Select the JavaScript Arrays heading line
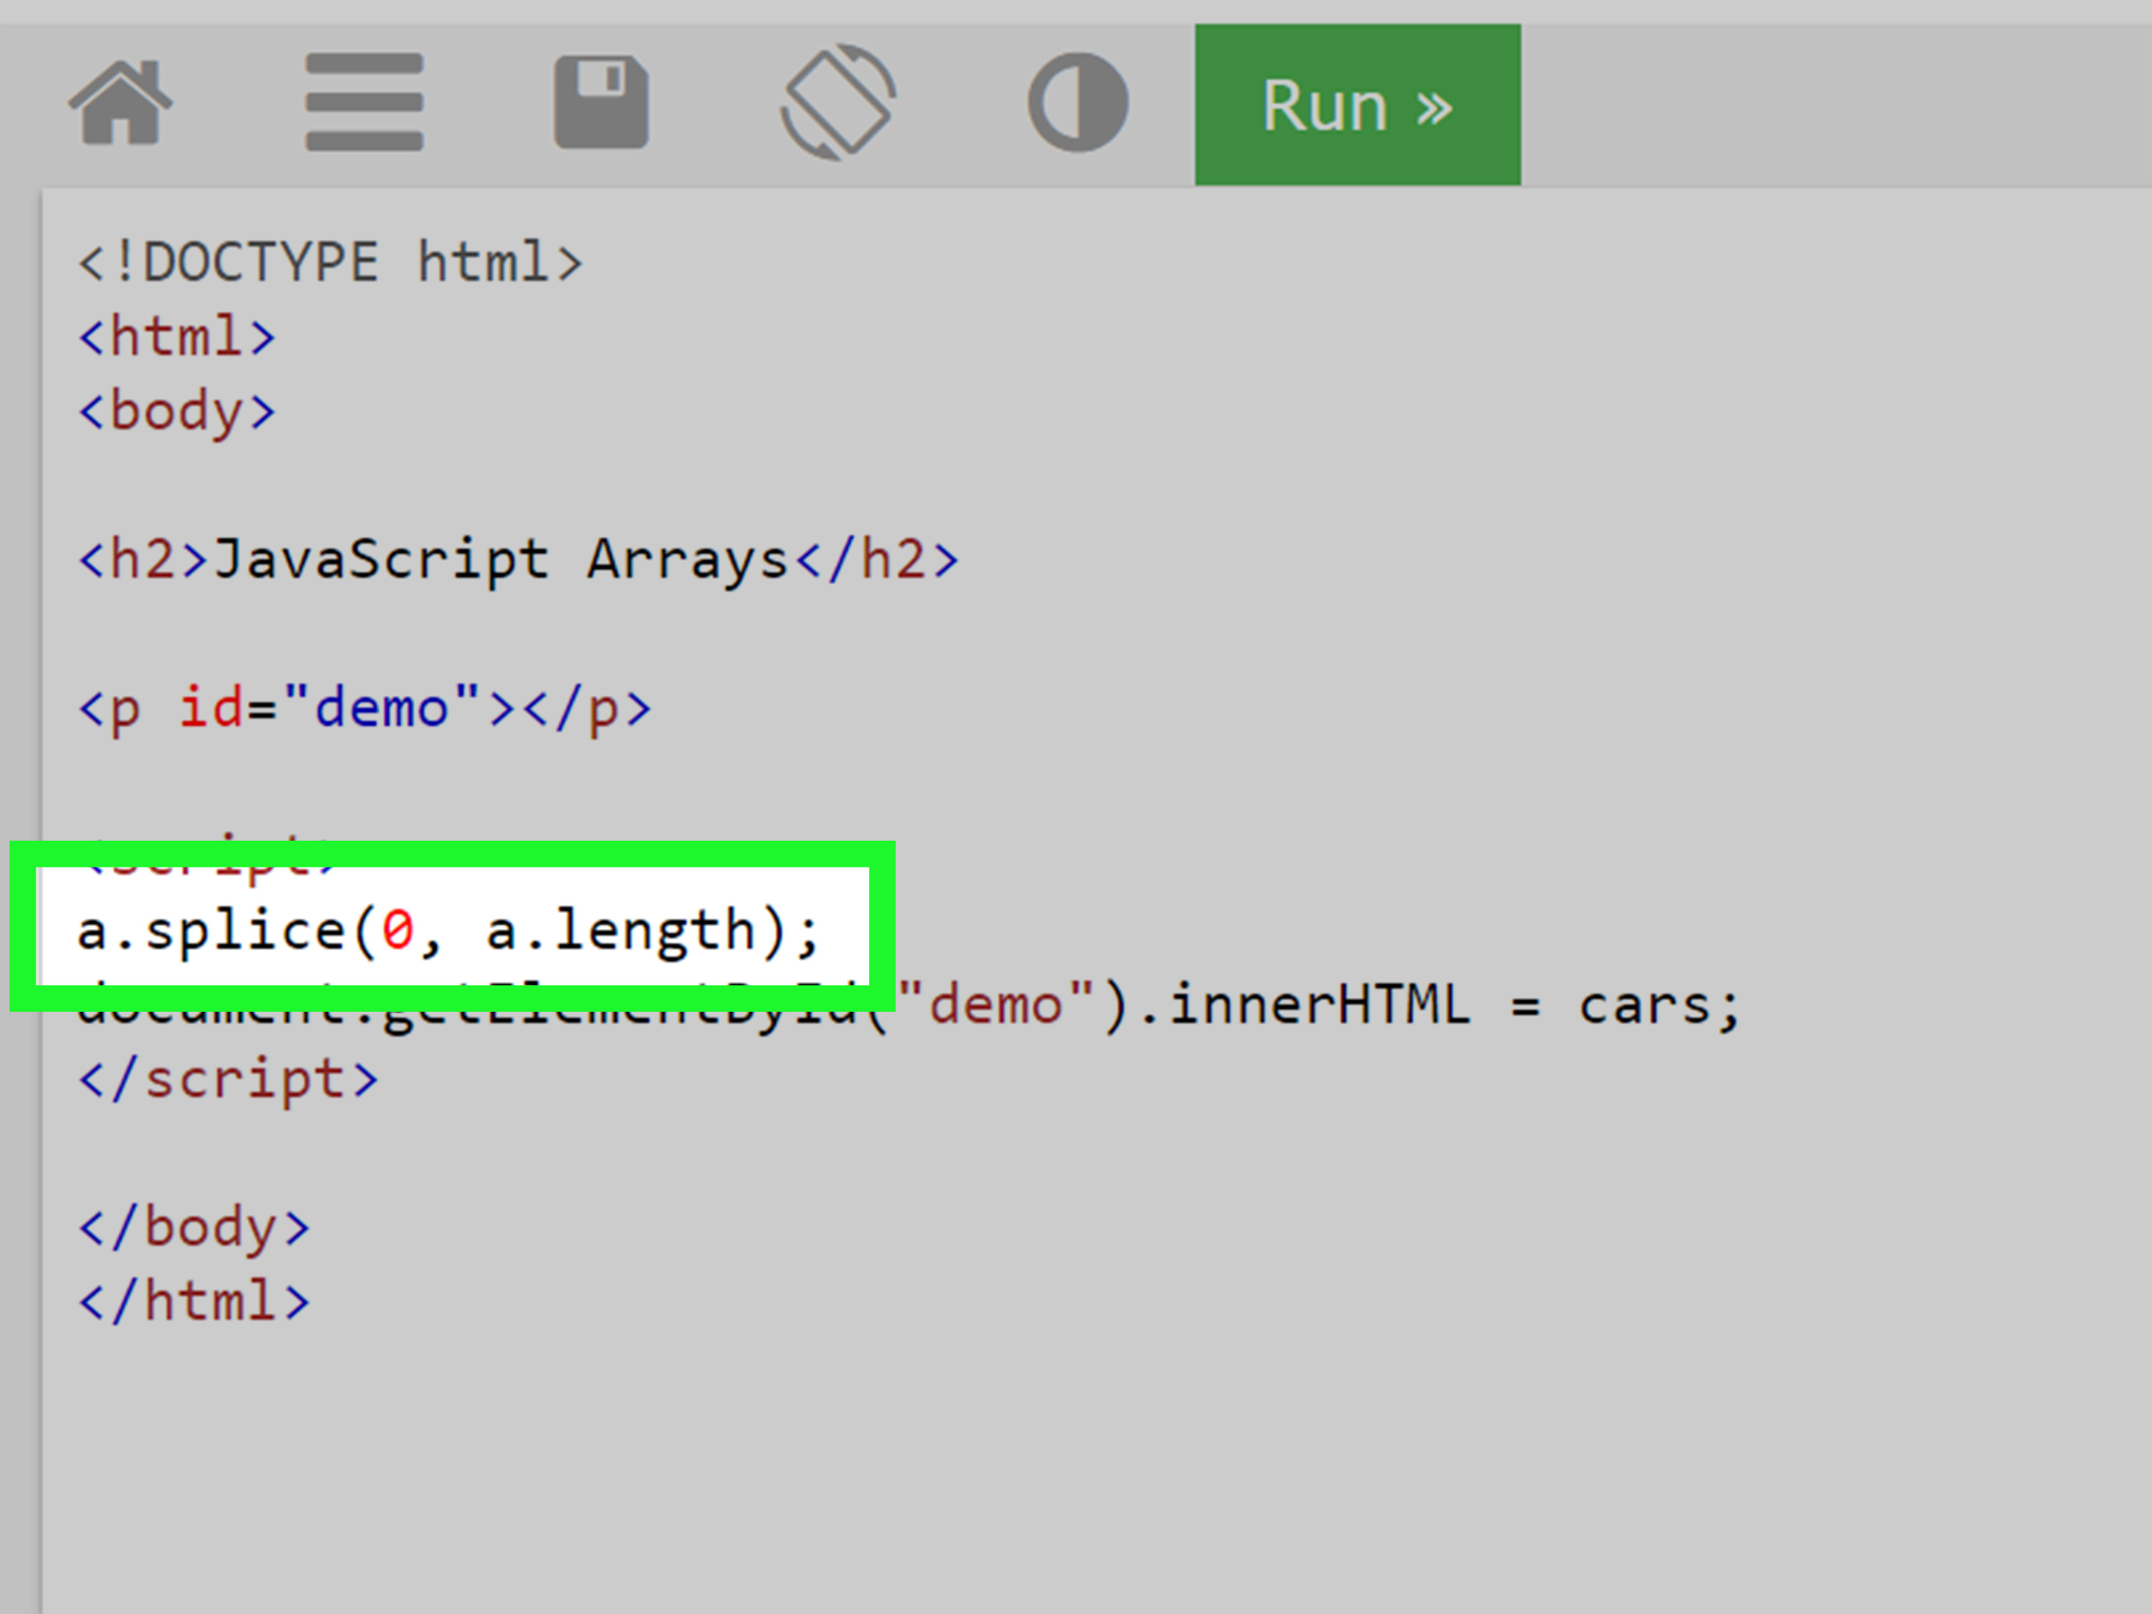Image resolution: width=2152 pixels, height=1614 pixels. pyautogui.click(x=518, y=560)
